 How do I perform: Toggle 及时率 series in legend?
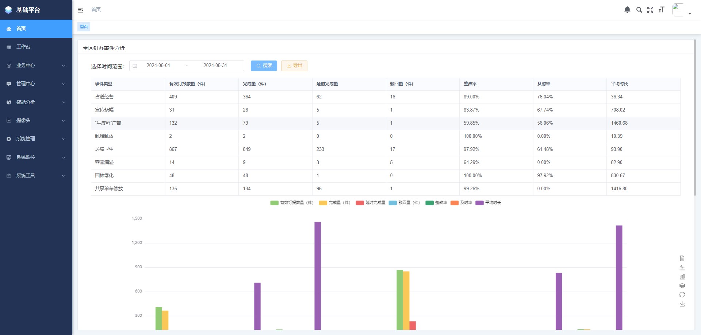click(x=461, y=203)
